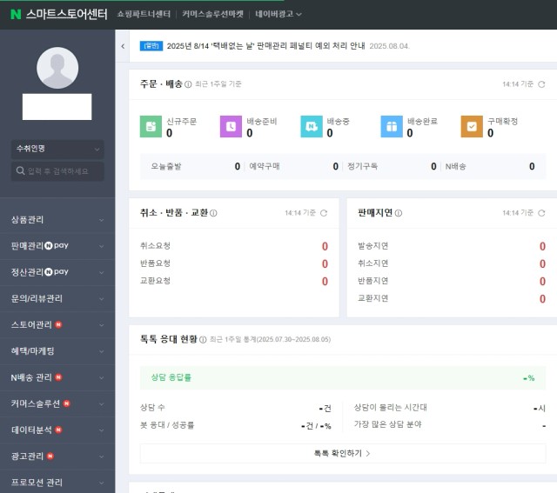Focus the 입력 후 검색하세요 search field
The image size is (557, 493).
pos(57,171)
